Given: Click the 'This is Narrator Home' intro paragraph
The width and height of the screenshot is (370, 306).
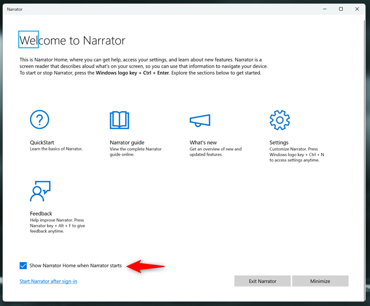Looking at the screenshot, I should 144,66.
